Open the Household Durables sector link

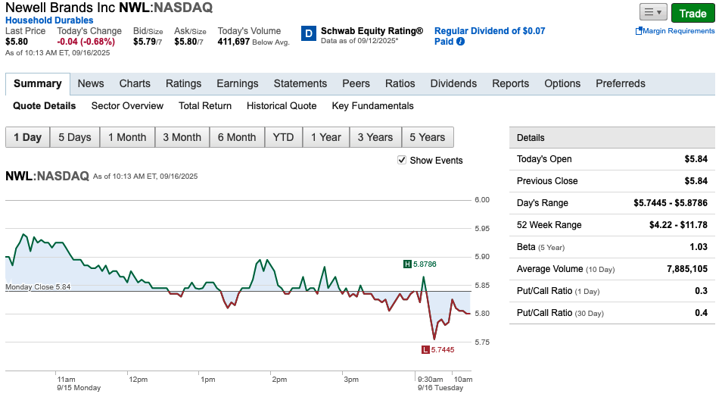tap(49, 20)
